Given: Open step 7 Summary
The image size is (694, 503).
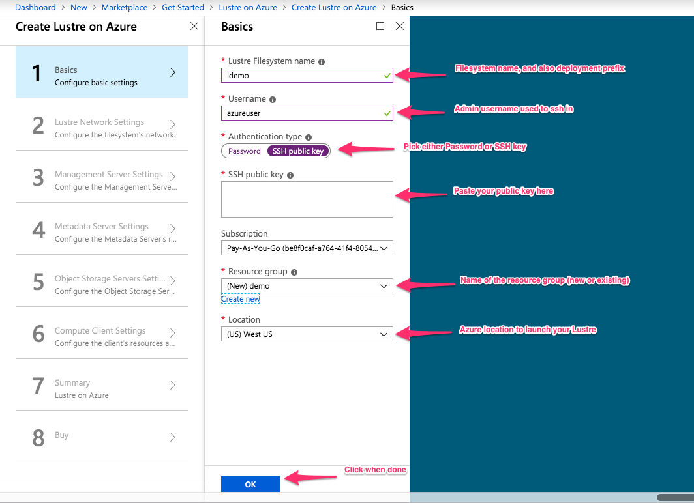Looking at the screenshot, I should click(x=101, y=385).
